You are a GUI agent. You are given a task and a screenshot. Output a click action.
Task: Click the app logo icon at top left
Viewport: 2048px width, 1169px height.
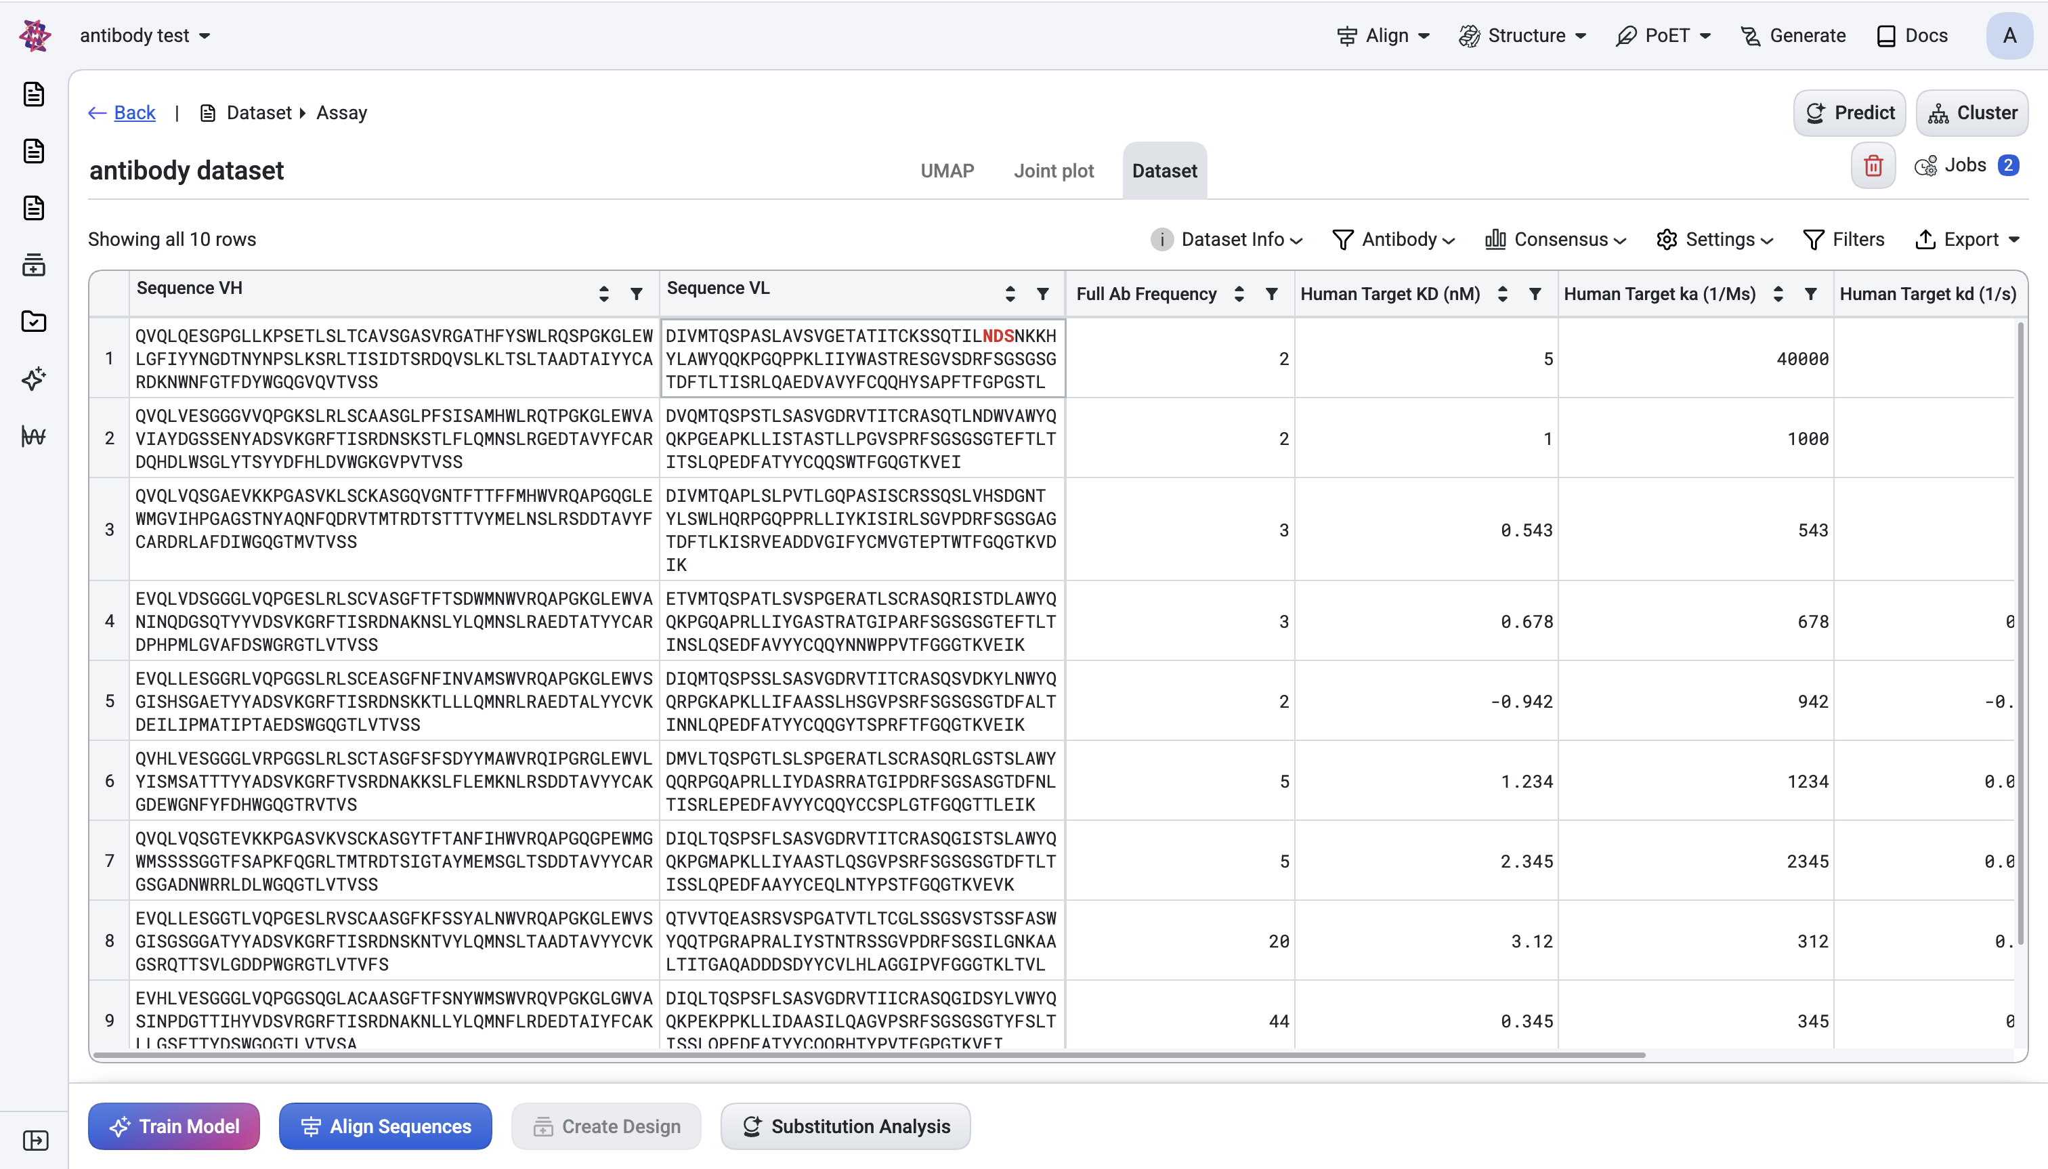coord(35,35)
